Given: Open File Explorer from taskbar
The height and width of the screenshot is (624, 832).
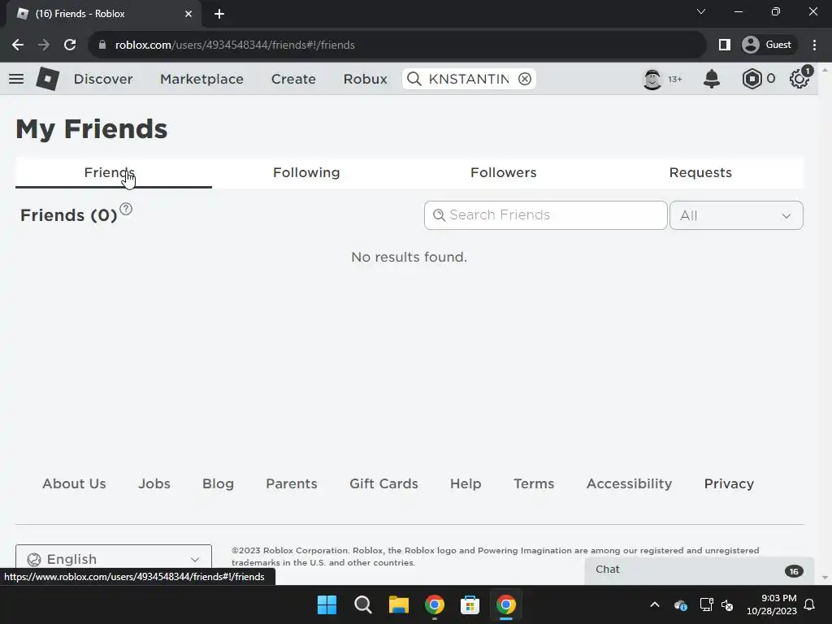Looking at the screenshot, I should [x=398, y=604].
